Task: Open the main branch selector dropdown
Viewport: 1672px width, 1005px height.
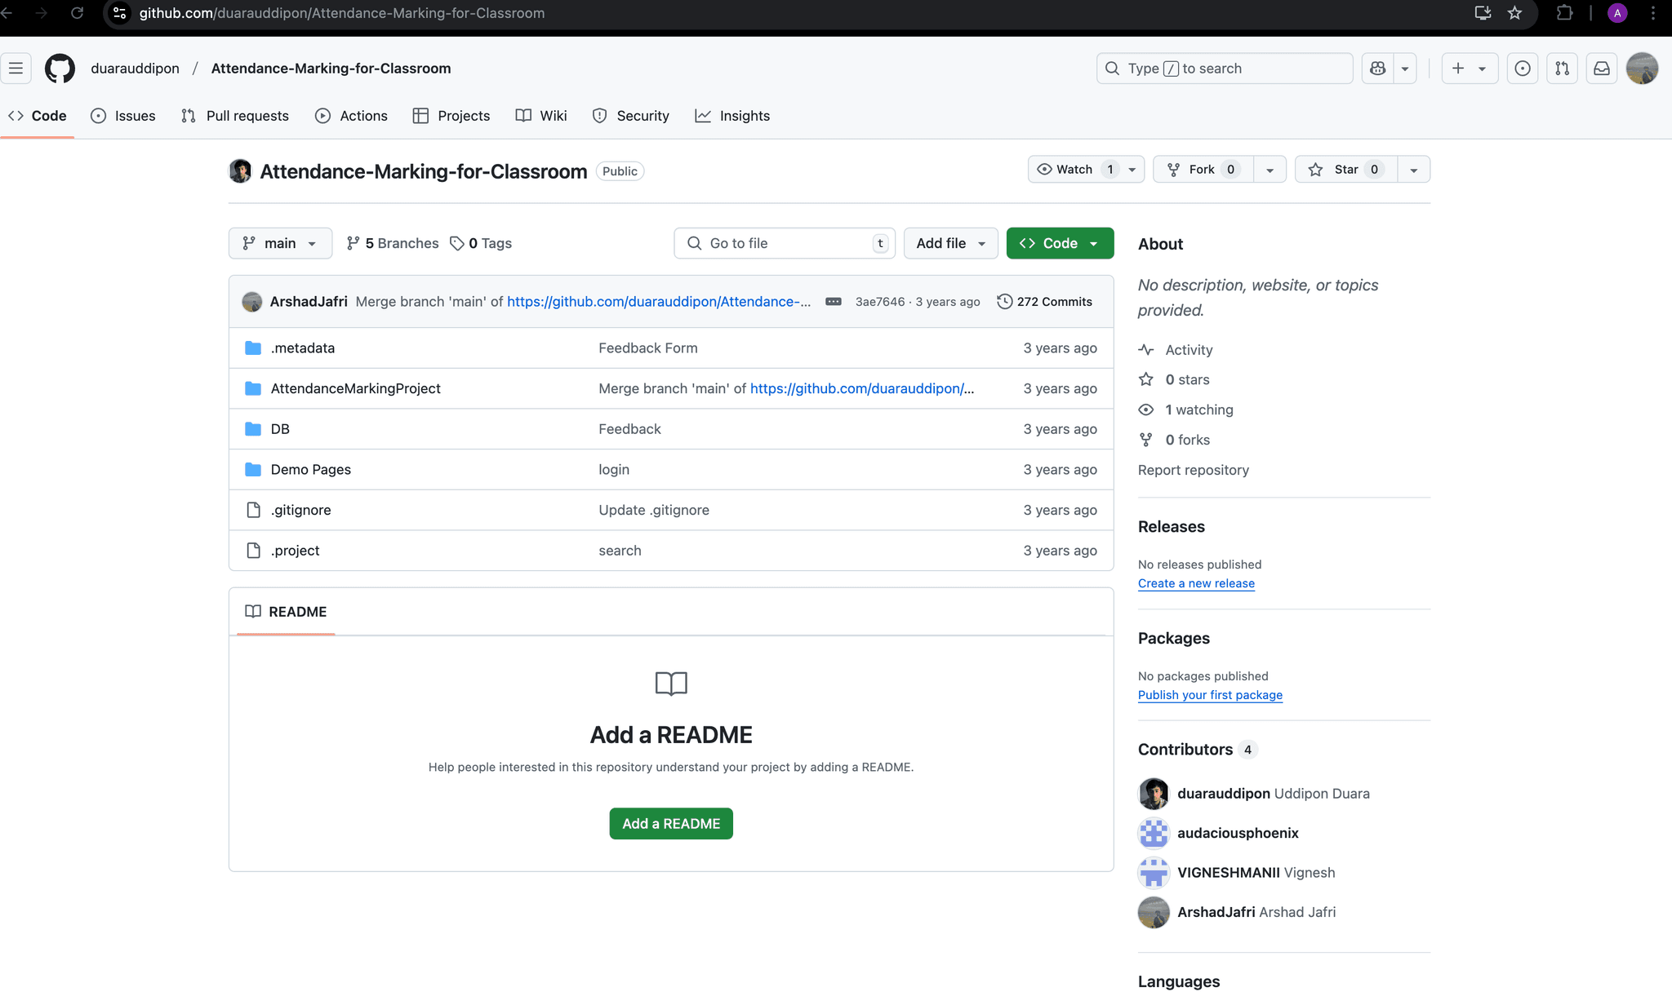Action: (280, 243)
